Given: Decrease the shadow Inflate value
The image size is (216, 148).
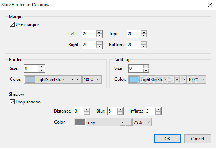Looking at the screenshot, I should (x=158, y=113).
